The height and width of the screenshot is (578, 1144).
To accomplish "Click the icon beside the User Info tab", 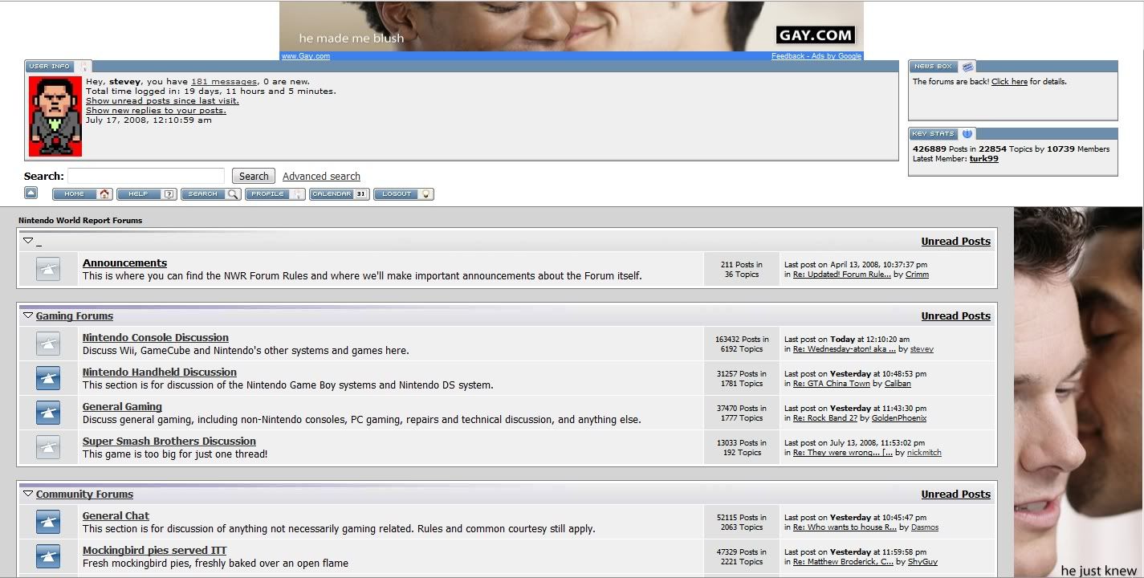I will point(84,67).
